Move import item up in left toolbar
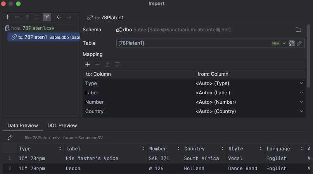 click(27, 17)
